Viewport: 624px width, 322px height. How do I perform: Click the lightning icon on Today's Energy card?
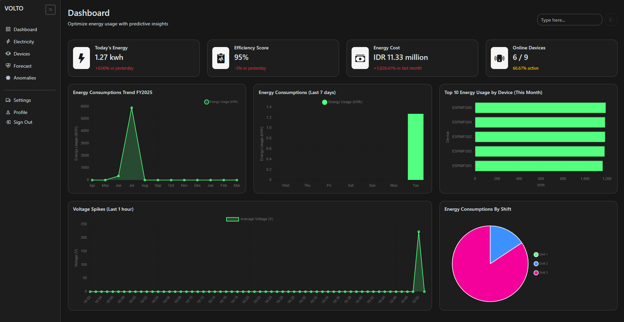click(81, 58)
